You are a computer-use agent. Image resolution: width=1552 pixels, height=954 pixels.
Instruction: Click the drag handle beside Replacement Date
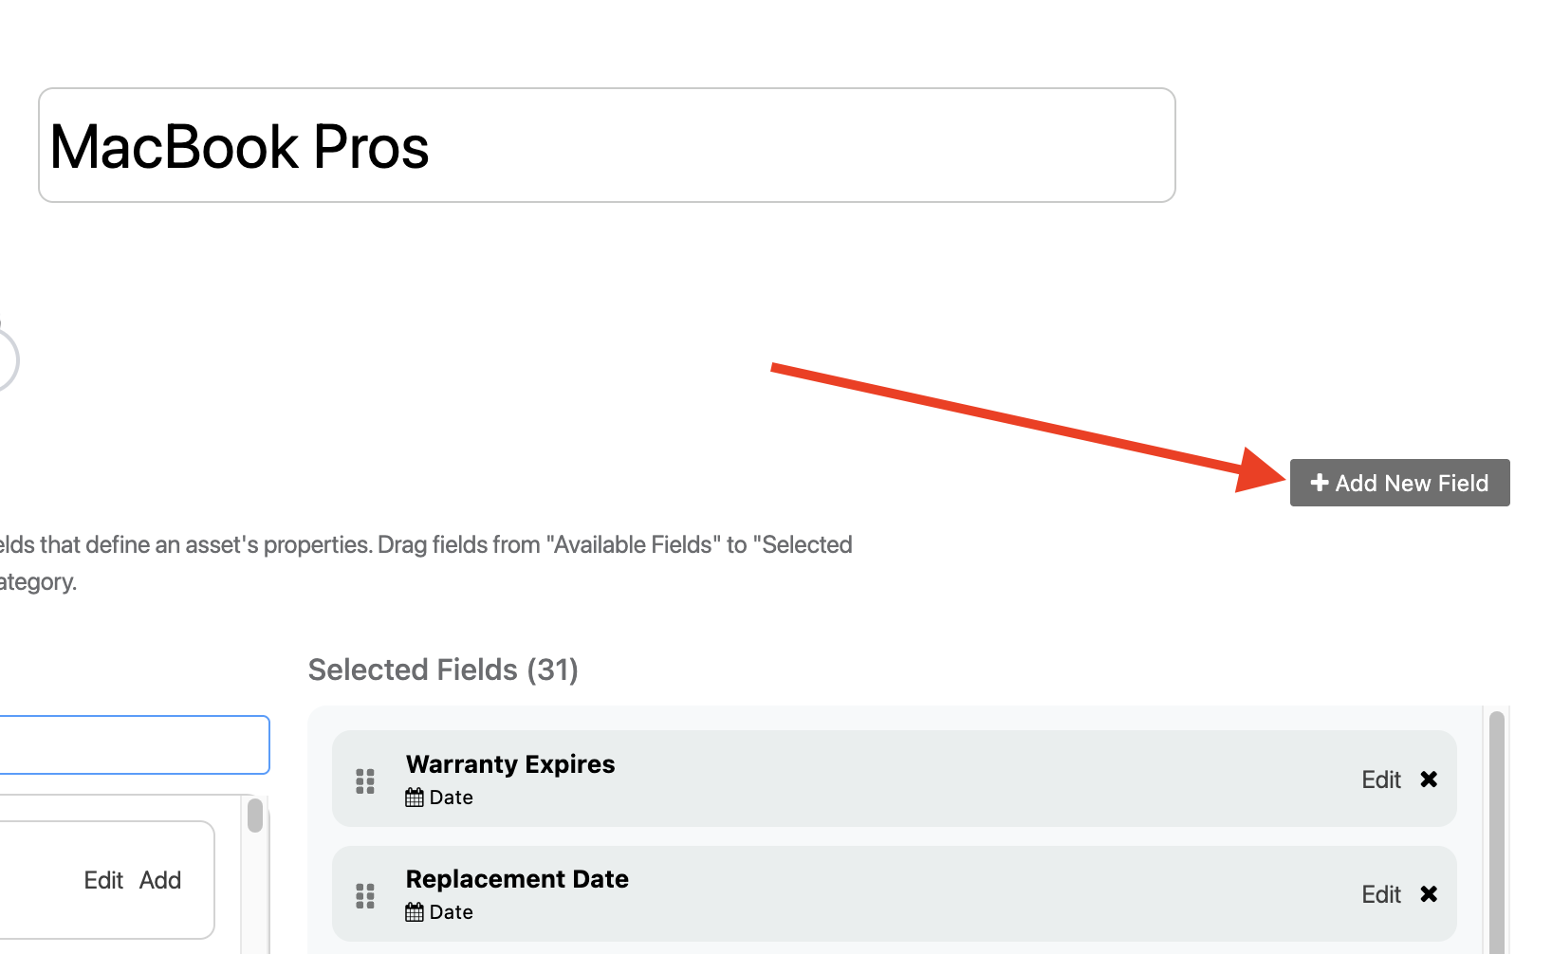(x=365, y=894)
